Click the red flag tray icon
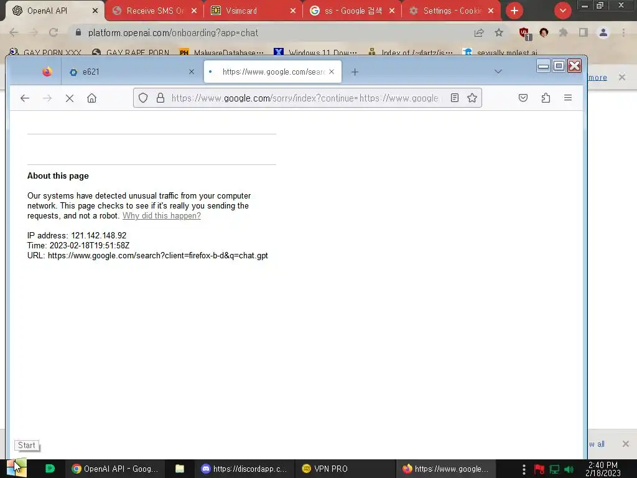The height and width of the screenshot is (478, 637). pos(539,469)
